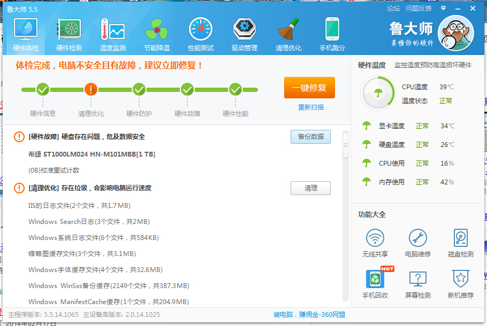Click the umbrella icon beside 显卡温度

pyautogui.click(x=367, y=126)
